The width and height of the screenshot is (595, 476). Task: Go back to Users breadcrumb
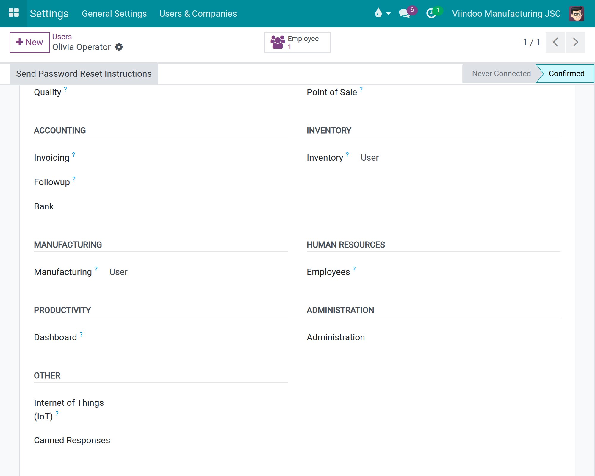click(x=62, y=37)
